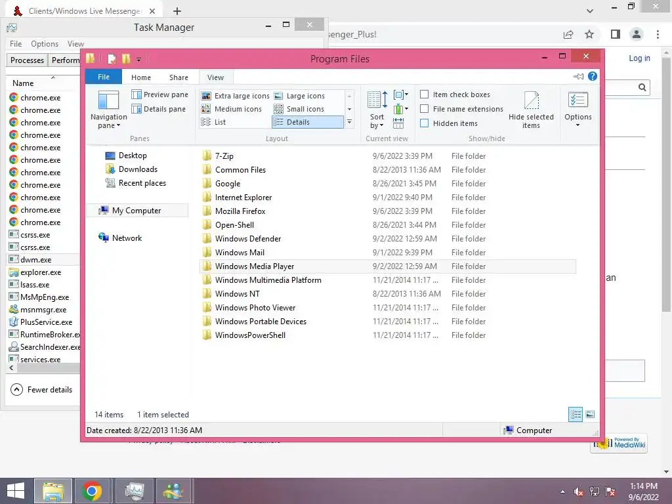Screen dimensions: 672x504
Task: Bookmark page with Chrome star icon
Action: click(x=589, y=34)
